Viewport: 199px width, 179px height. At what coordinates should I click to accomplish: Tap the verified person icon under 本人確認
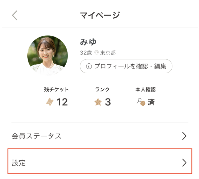[x=141, y=102]
